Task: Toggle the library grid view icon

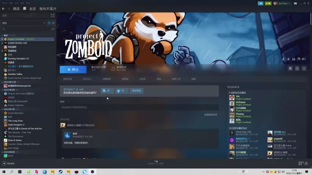Action: [x=53, y=16]
